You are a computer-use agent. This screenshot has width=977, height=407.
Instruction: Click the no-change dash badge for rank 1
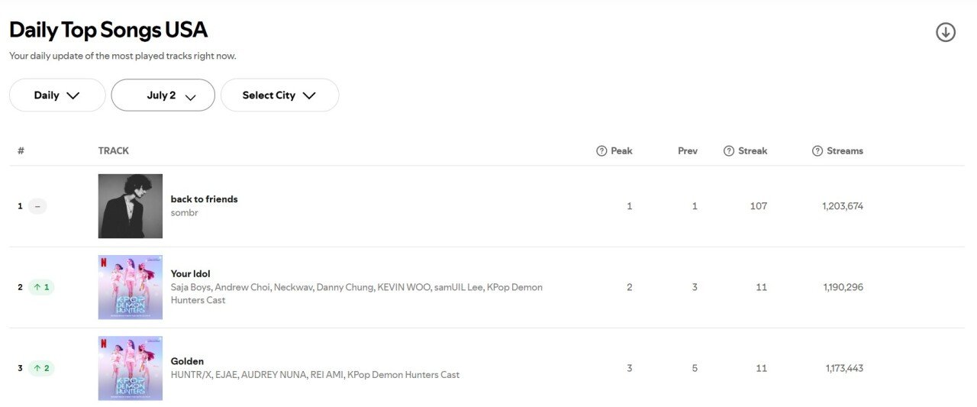(37, 206)
